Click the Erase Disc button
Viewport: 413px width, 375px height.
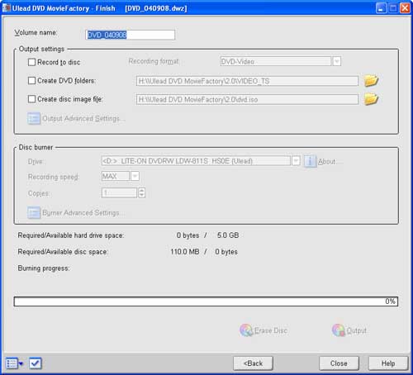tap(263, 330)
